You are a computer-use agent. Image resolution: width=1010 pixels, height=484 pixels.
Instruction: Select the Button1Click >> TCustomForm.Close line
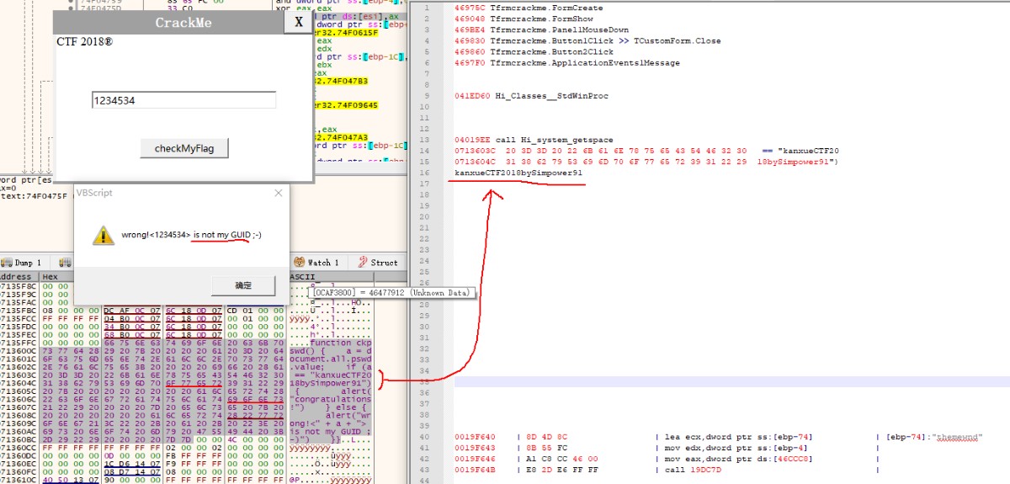click(587, 41)
